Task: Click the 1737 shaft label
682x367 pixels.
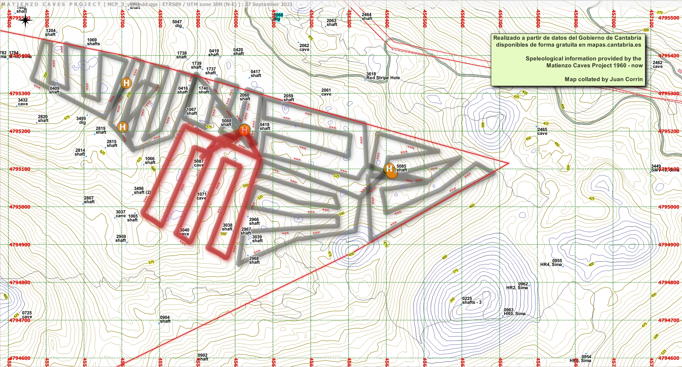Action: pos(211,71)
